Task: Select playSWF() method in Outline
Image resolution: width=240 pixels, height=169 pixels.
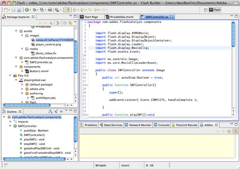Action: tap(34, 140)
